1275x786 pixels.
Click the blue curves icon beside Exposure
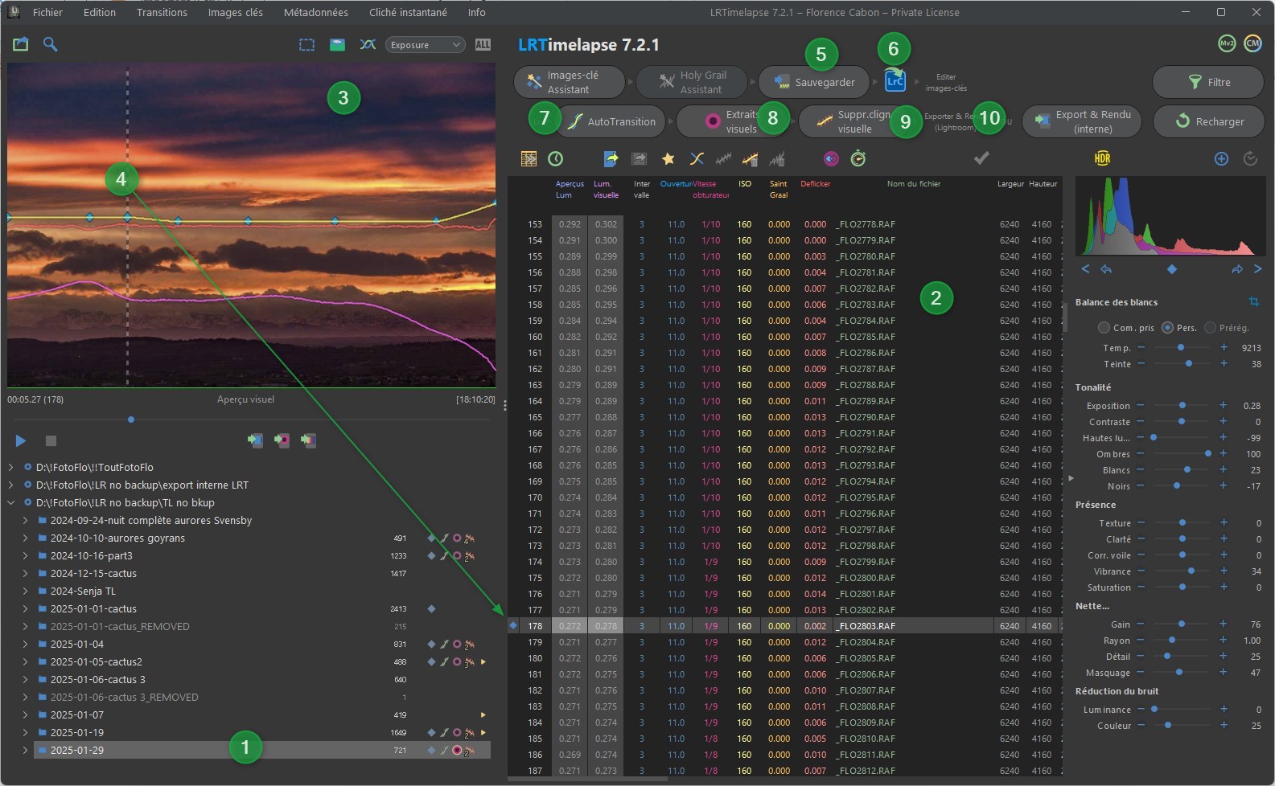[x=368, y=45]
